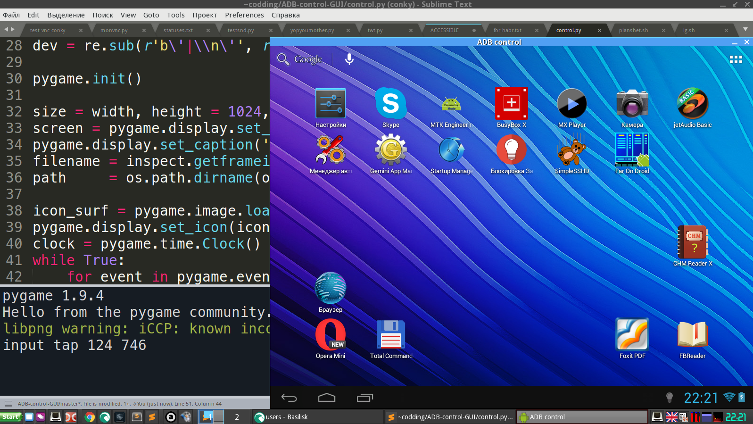Open the Preferences menu
Screen dimensions: 753x424
tap(244, 15)
